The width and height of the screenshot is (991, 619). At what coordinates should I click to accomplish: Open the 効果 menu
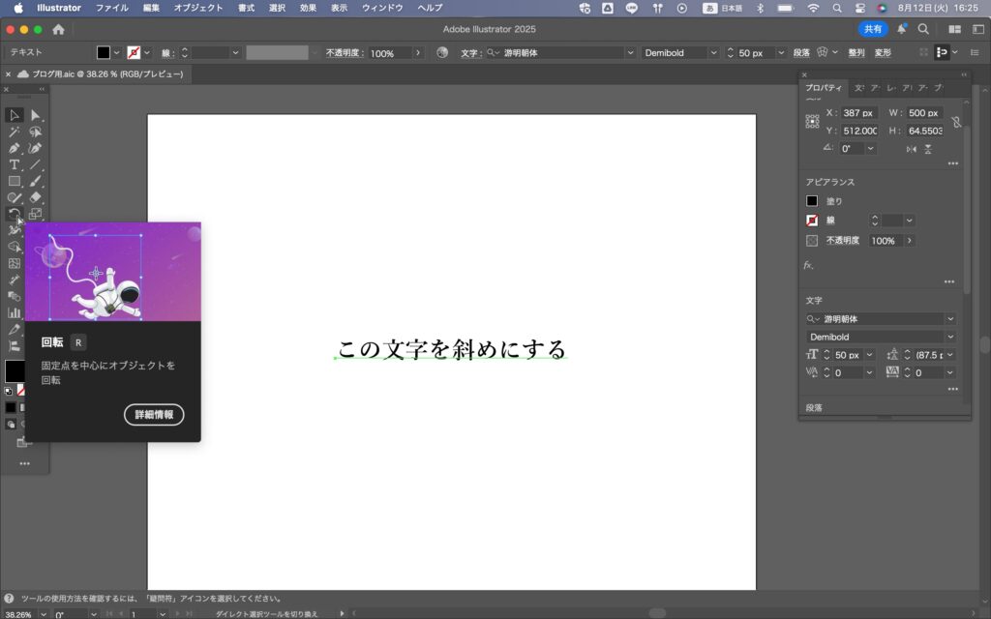(308, 8)
